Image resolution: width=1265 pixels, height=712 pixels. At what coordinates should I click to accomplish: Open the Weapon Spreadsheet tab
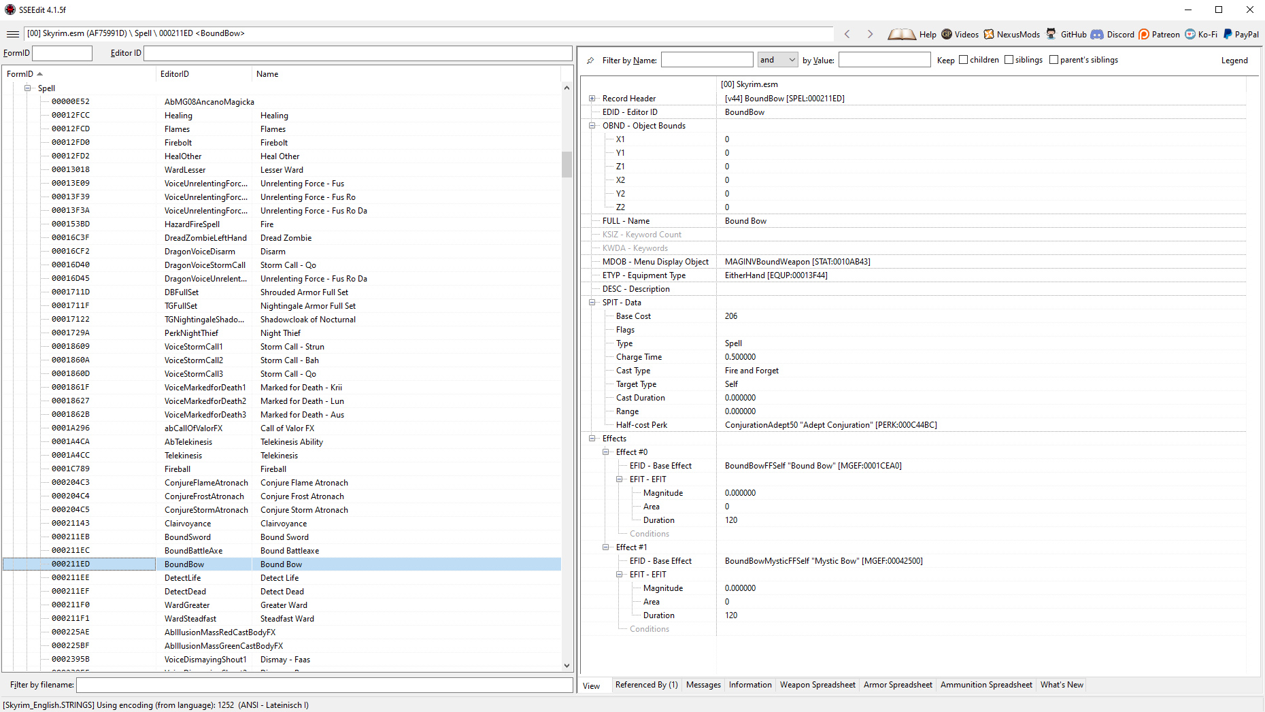click(817, 685)
